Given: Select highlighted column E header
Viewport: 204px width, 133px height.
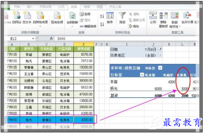Looking at the screenshot, I should point(84,44).
